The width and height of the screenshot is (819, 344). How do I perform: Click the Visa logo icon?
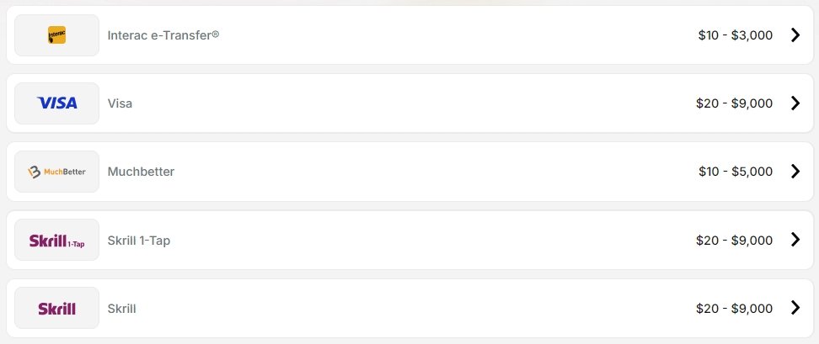56,103
